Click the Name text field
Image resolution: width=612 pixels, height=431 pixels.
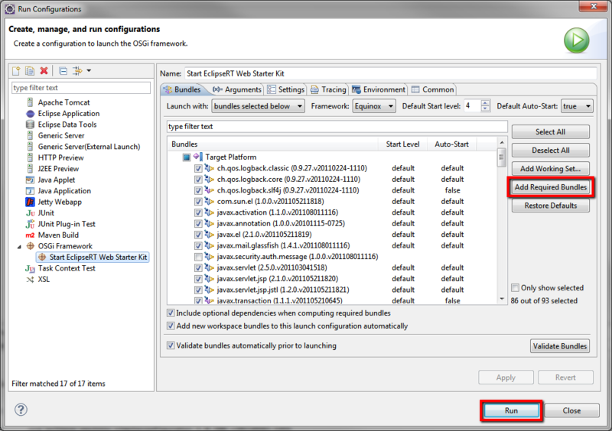pyautogui.click(x=390, y=73)
